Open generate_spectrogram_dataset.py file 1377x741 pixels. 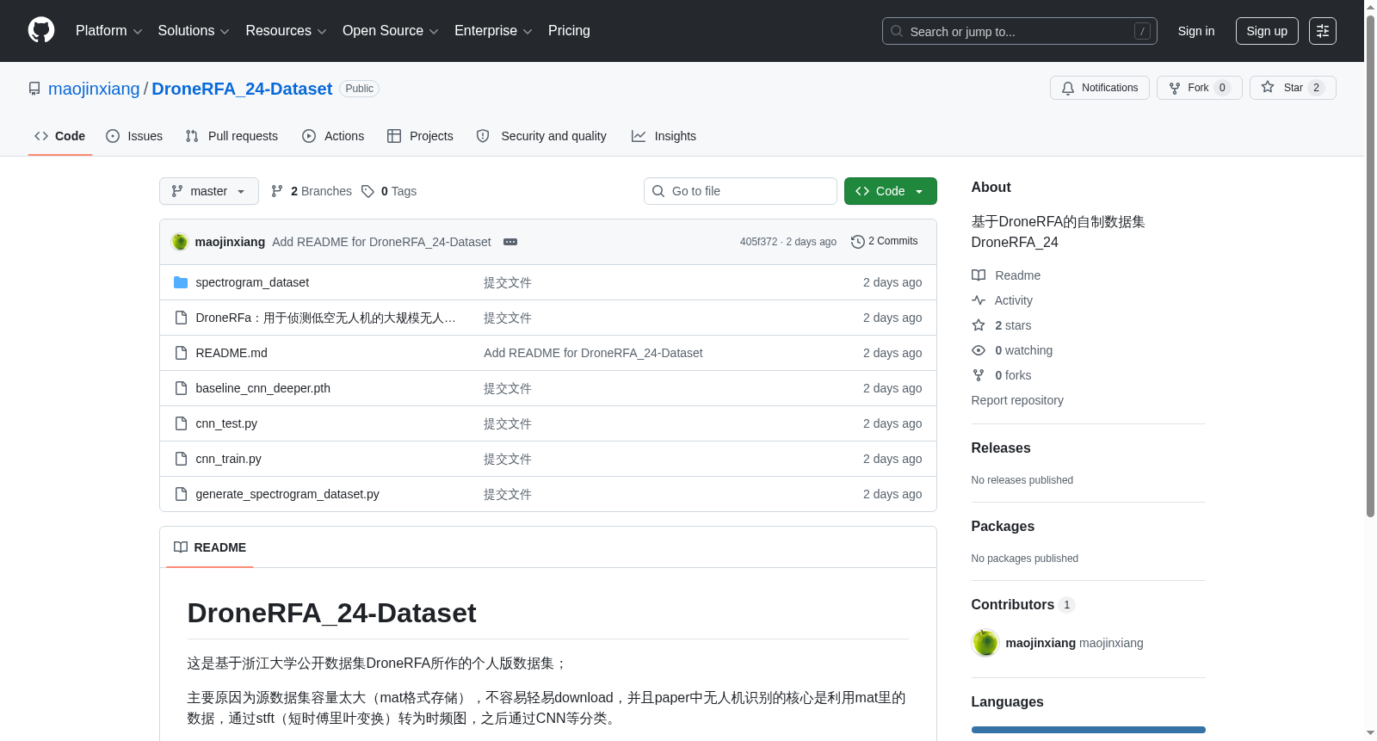(x=287, y=494)
